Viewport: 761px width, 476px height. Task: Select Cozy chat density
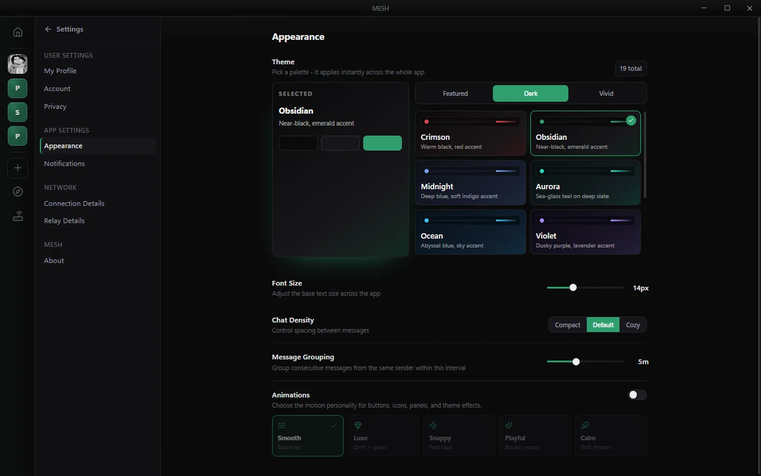tap(633, 325)
